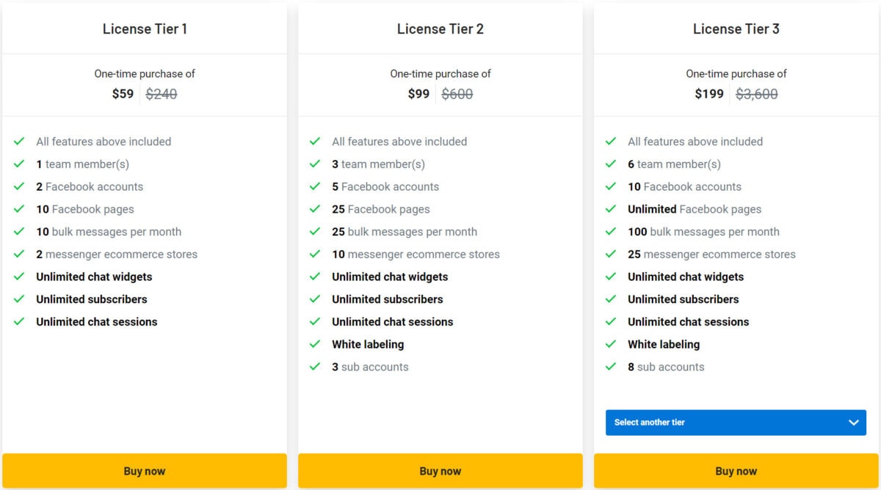Select the checkmark beside White labeling in Tier 2
881x490 pixels.
pos(316,344)
